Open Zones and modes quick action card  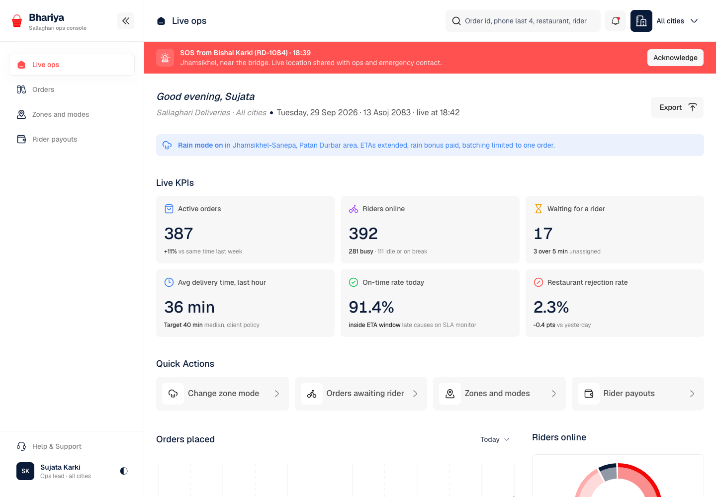(499, 394)
